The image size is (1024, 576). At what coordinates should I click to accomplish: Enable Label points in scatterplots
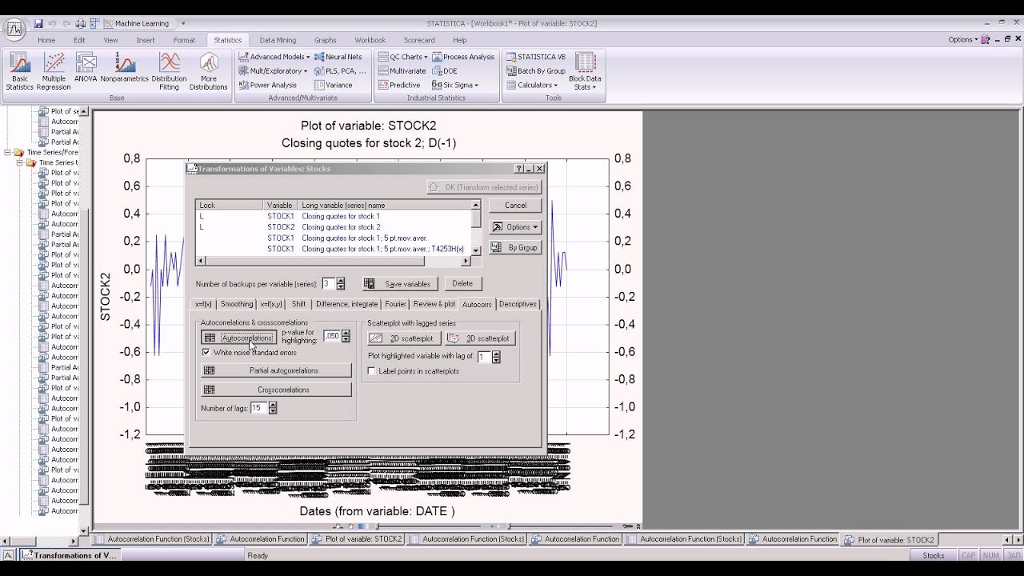pos(371,371)
